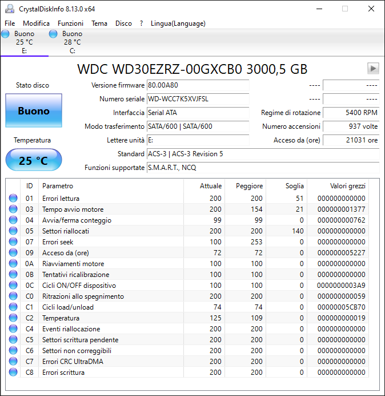Click status icon for Settori non correggibili
This screenshot has height=396, width=385.
tap(13, 350)
